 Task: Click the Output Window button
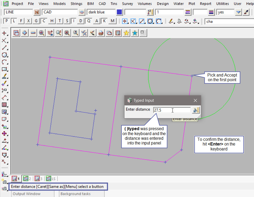click(27, 194)
